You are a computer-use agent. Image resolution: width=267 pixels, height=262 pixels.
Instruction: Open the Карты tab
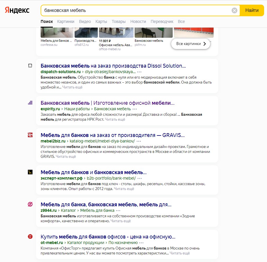coord(101,21)
